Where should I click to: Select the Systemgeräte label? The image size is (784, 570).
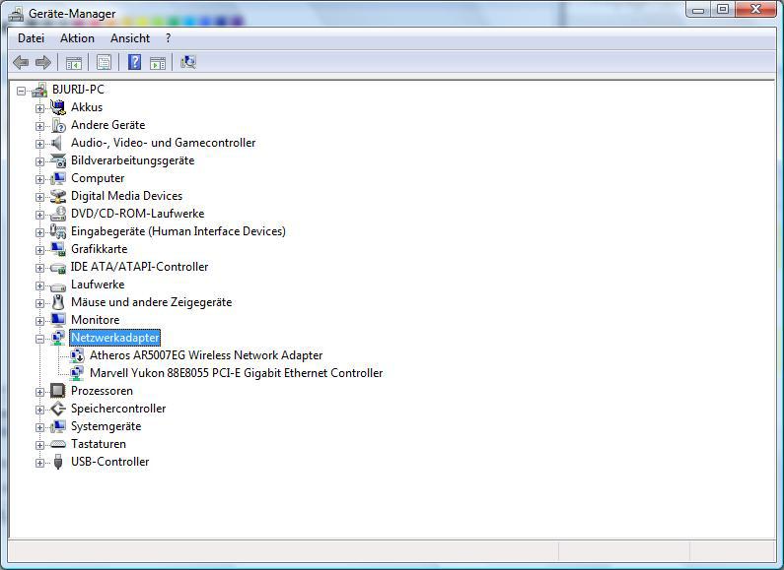[106, 426]
